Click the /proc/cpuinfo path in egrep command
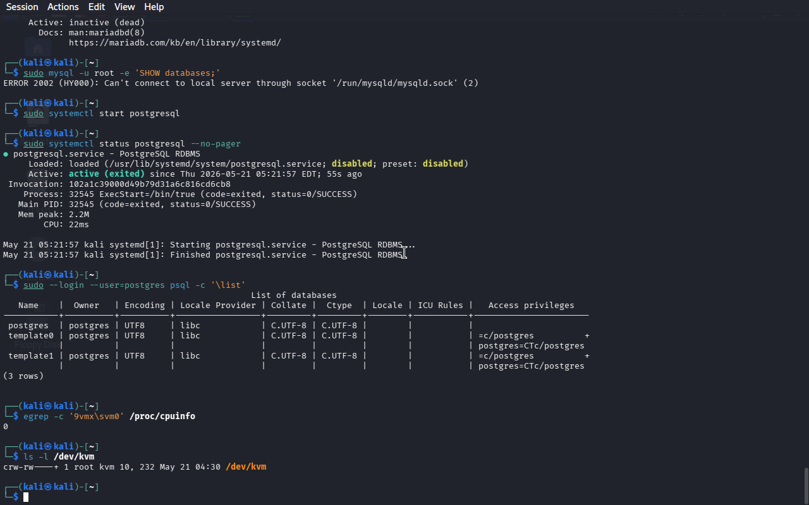Image resolution: width=809 pixels, height=505 pixels. [162, 417]
